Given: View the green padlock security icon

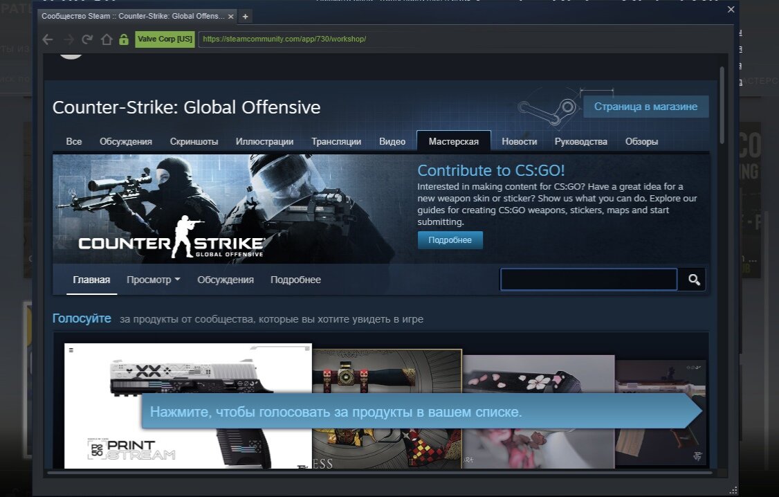Looking at the screenshot, I should 124,39.
